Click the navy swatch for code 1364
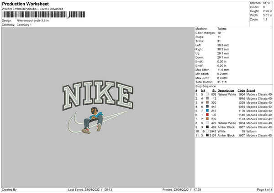 coord(207,107)
